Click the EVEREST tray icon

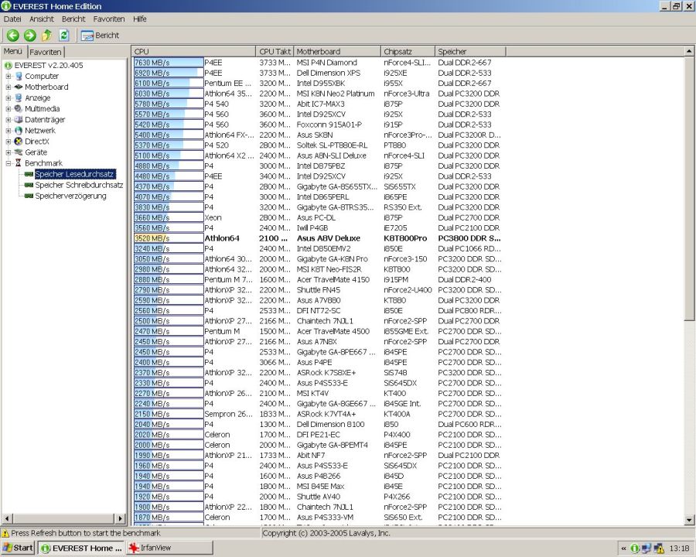tap(635, 548)
